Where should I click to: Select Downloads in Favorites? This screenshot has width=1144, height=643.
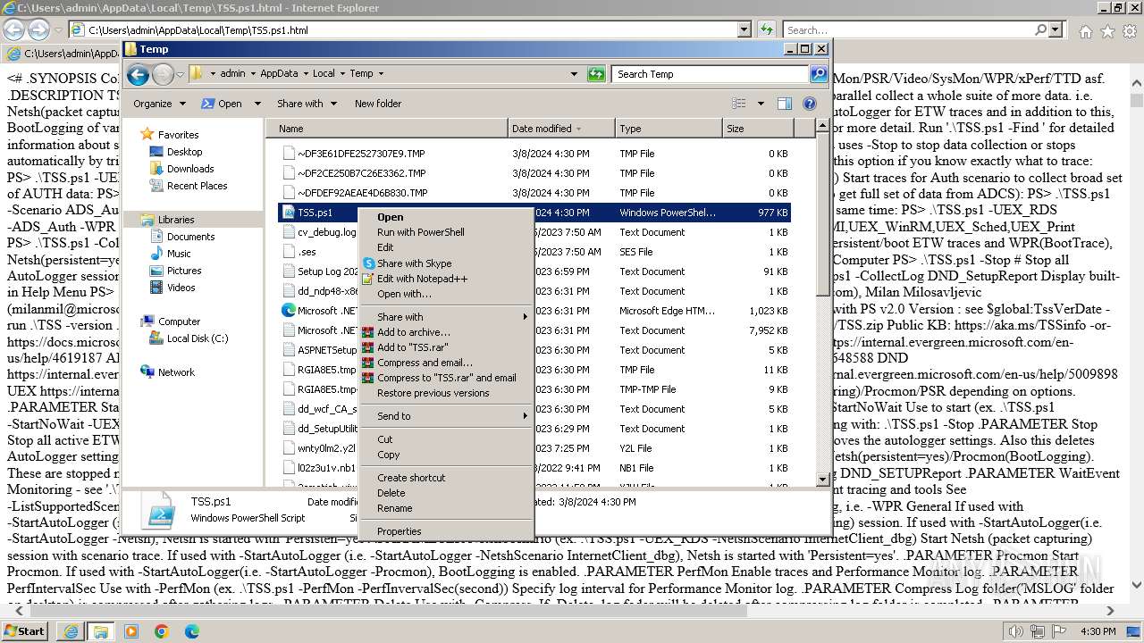coord(189,169)
